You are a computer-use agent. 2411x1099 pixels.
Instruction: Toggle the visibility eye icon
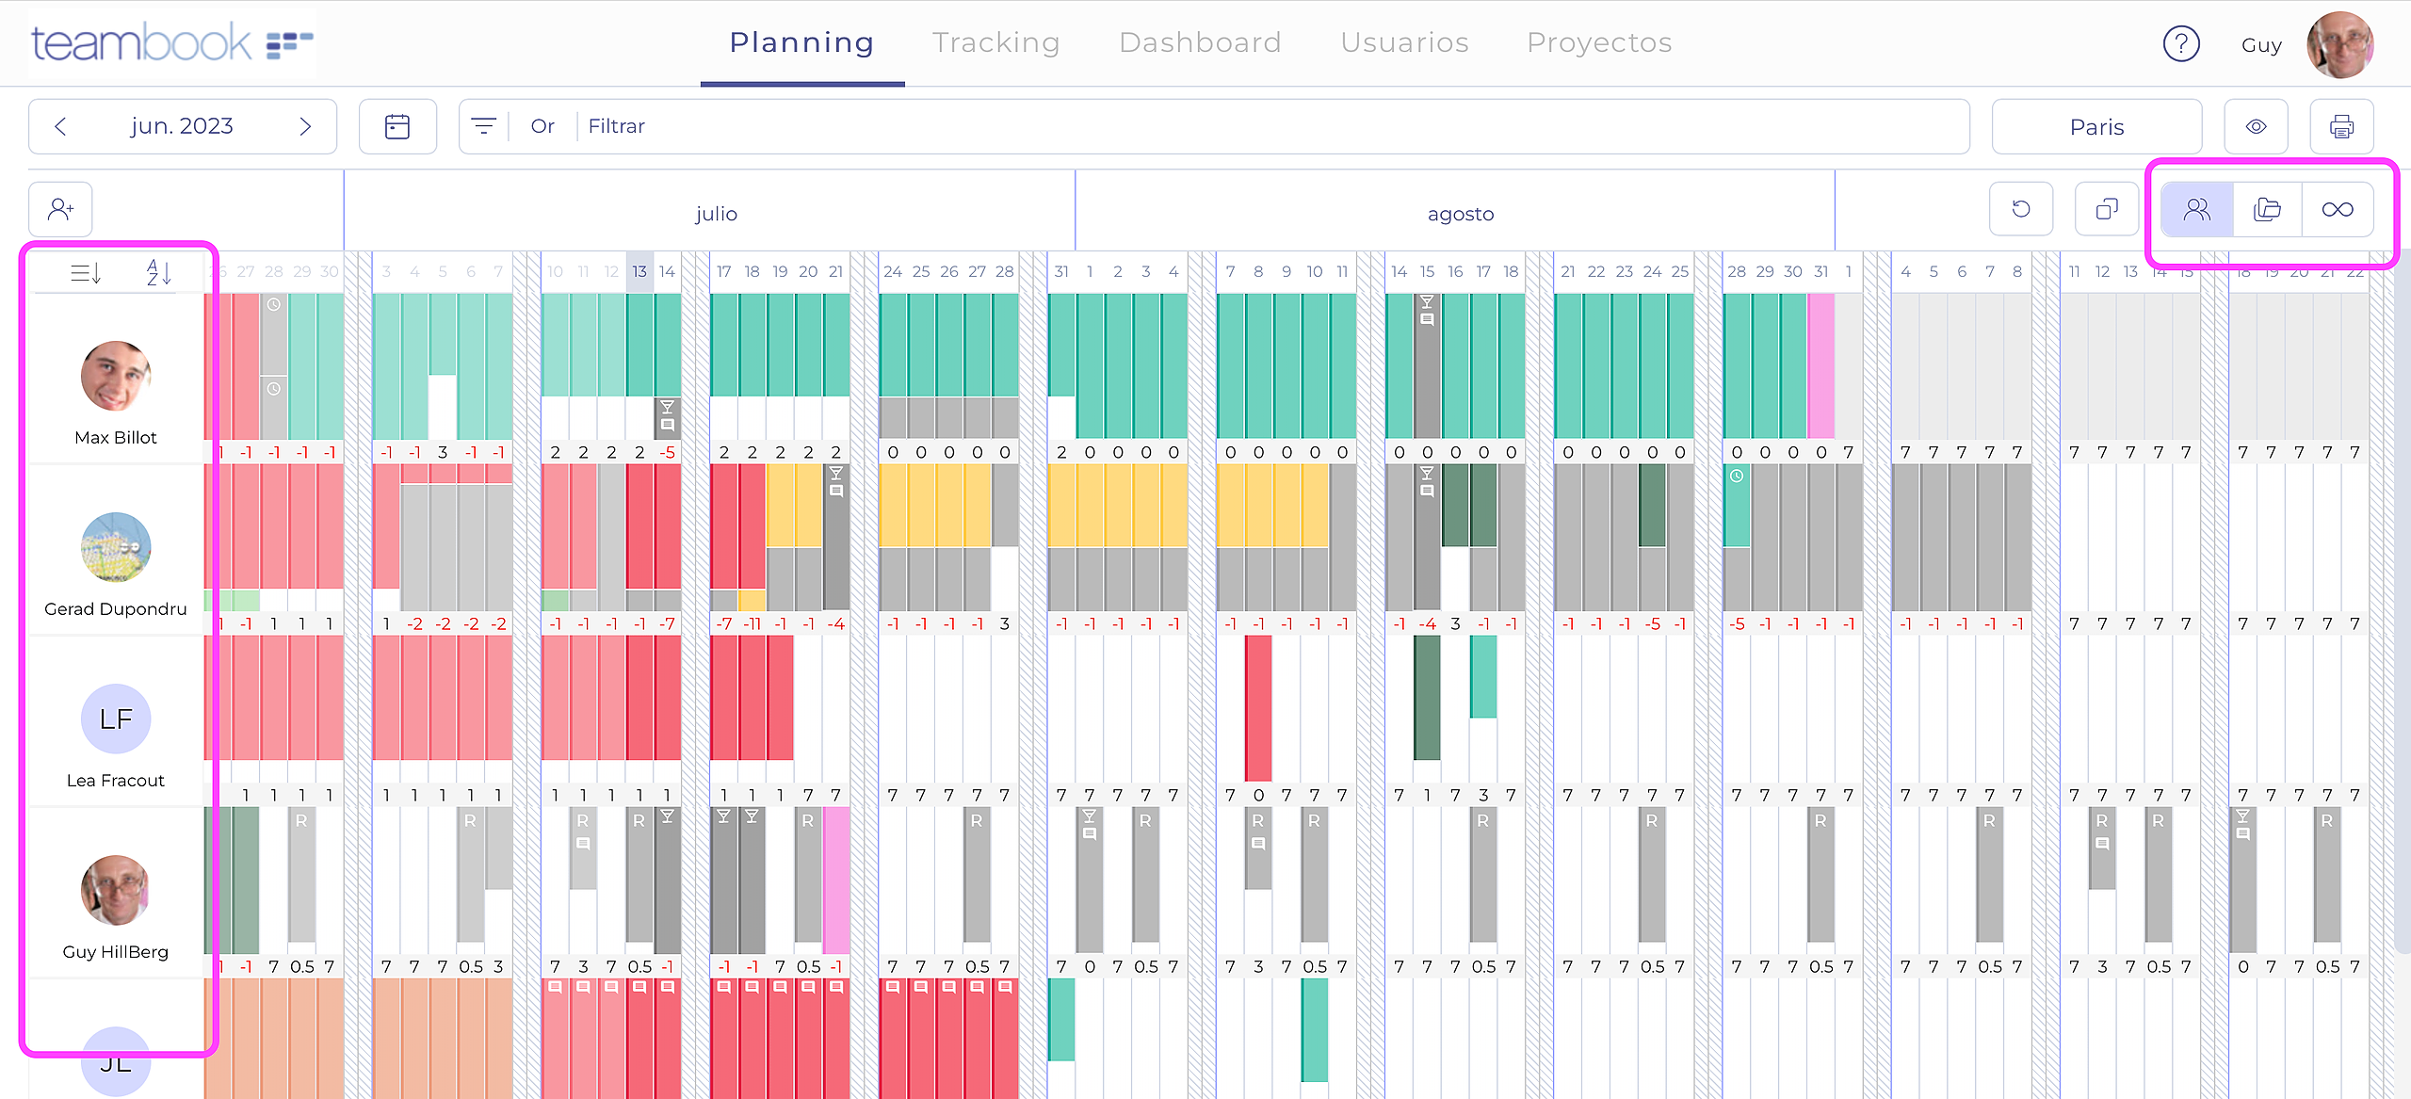pyautogui.click(x=2256, y=126)
